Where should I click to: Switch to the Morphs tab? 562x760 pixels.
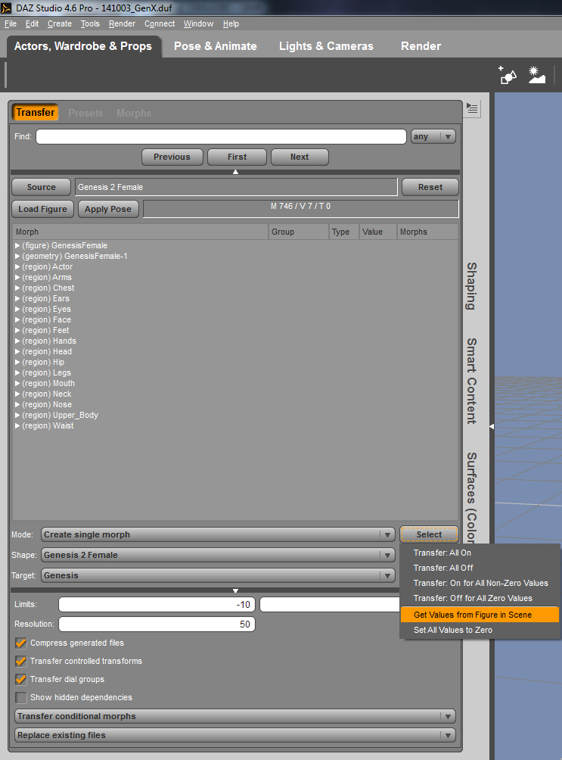tap(134, 113)
